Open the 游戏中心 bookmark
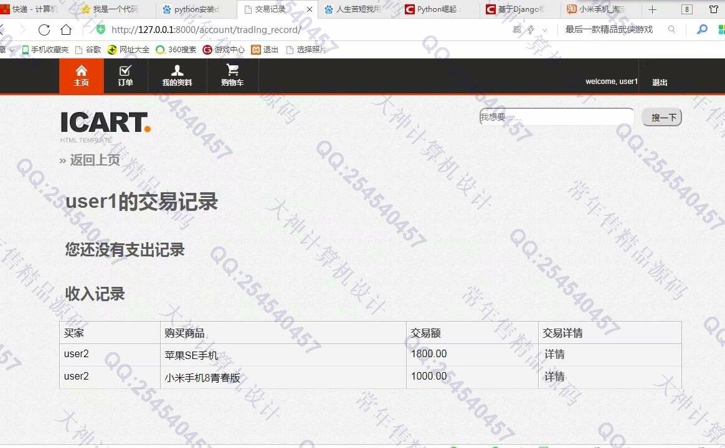The width and height of the screenshot is (725, 448). pyautogui.click(x=224, y=49)
